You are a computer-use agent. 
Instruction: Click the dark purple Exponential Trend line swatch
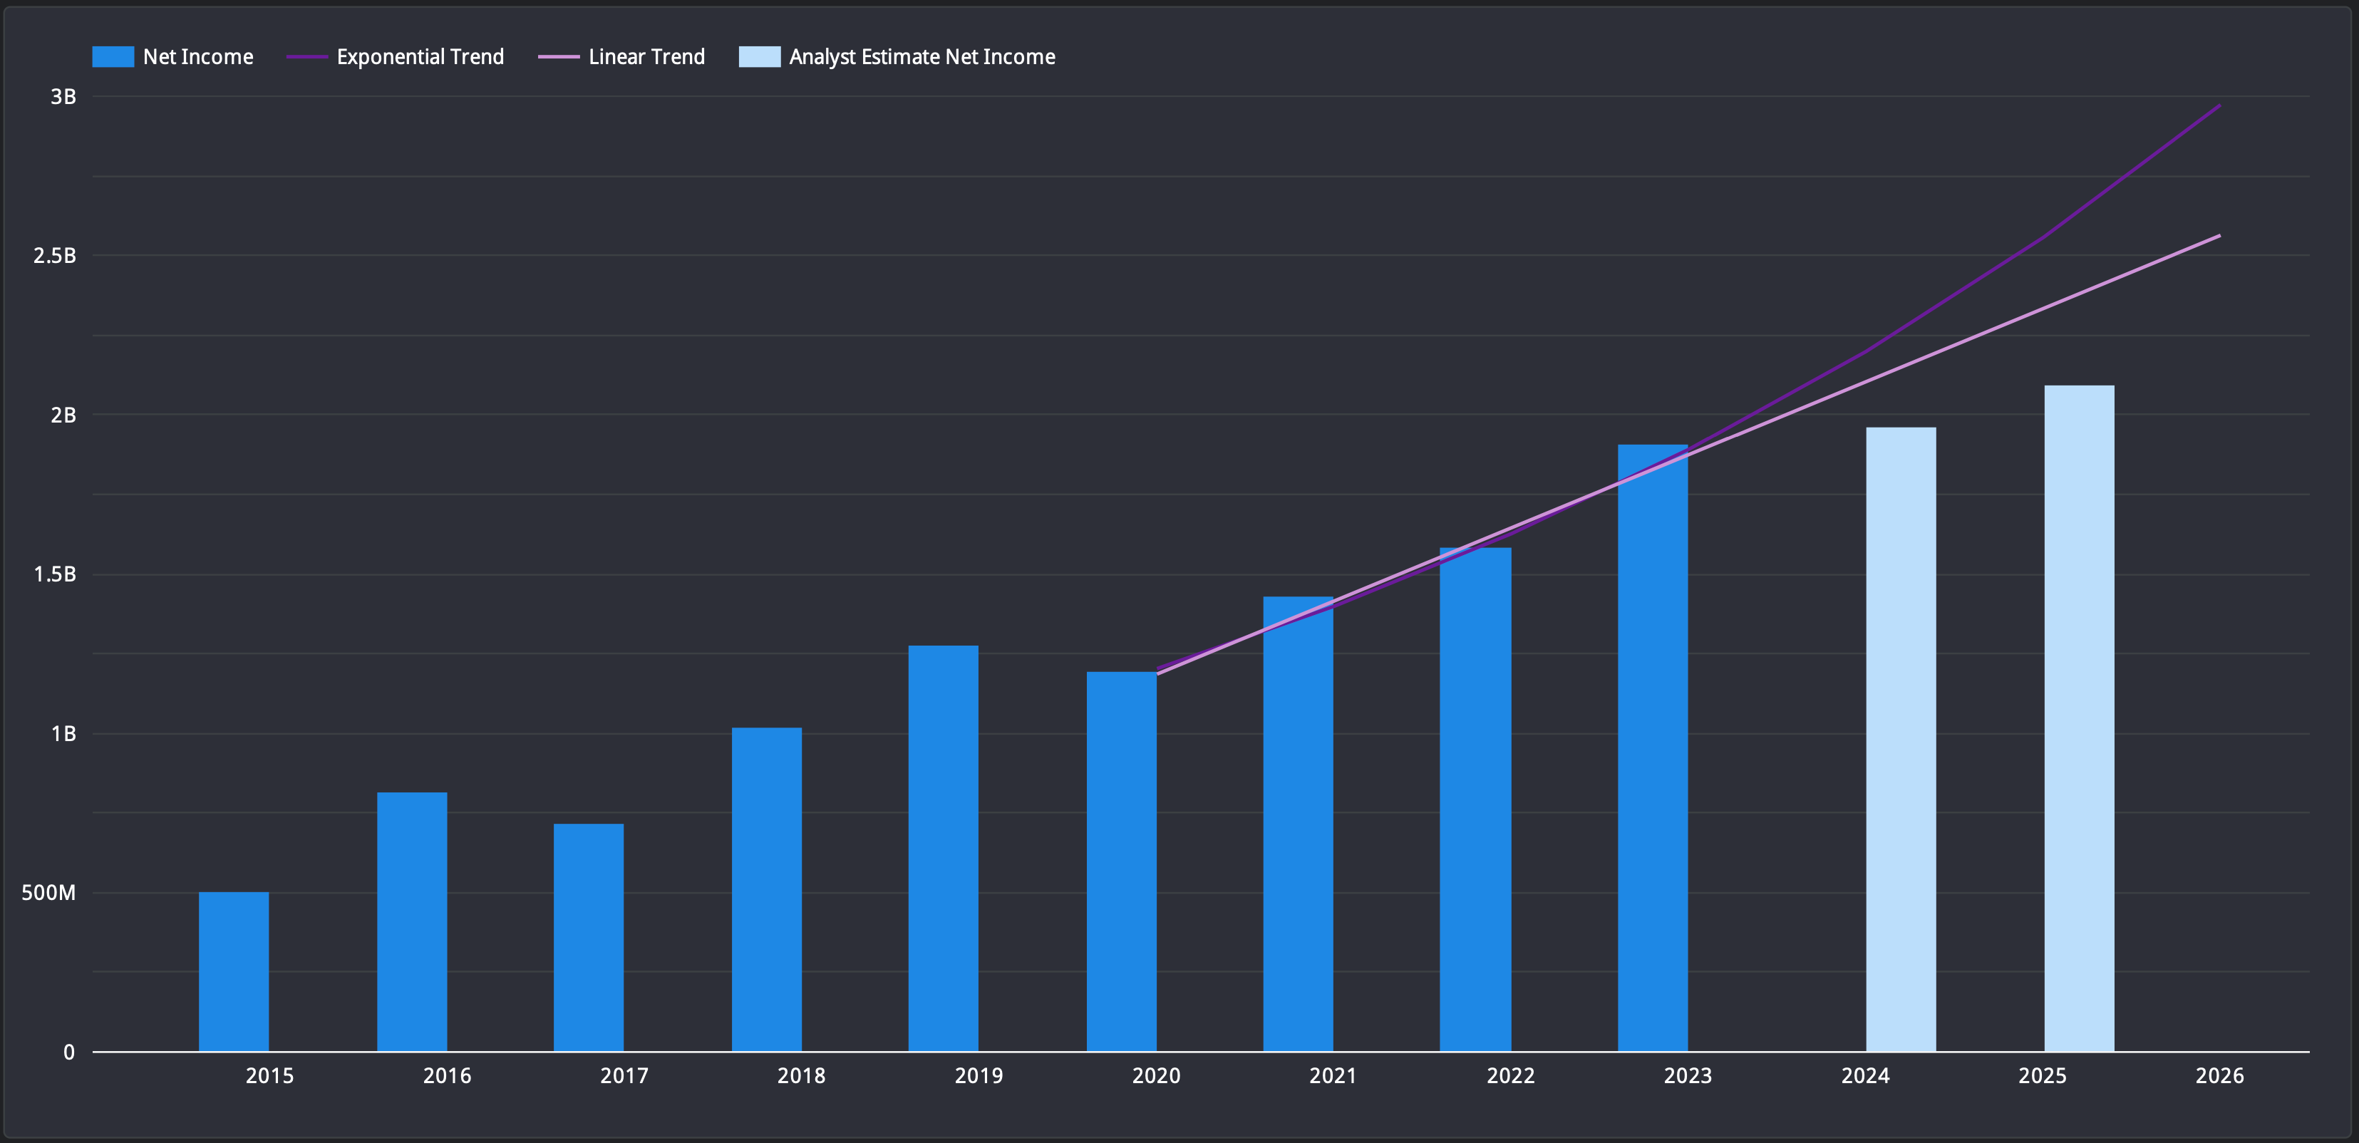306,57
